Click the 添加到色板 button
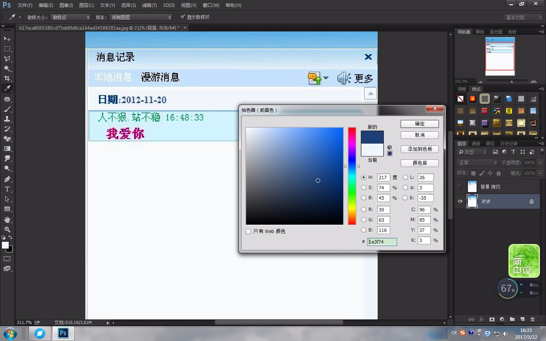Image resolution: width=546 pixels, height=341 pixels. pos(420,149)
